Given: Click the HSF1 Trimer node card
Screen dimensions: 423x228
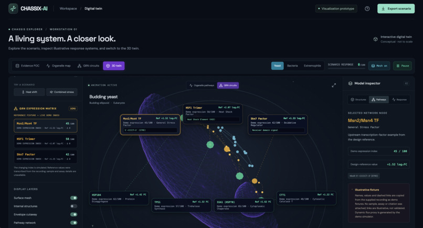Looking at the screenshot, I should [x=213, y=114].
